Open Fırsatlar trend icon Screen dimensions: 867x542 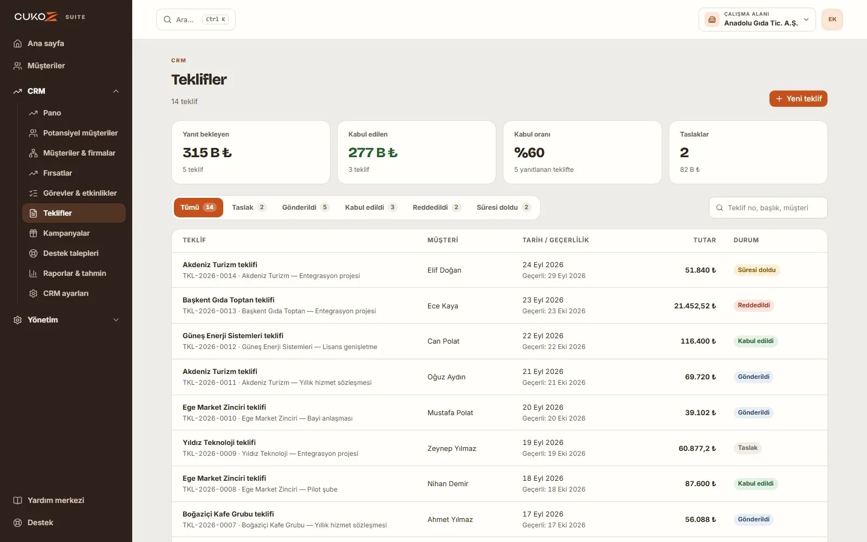[x=33, y=173]
